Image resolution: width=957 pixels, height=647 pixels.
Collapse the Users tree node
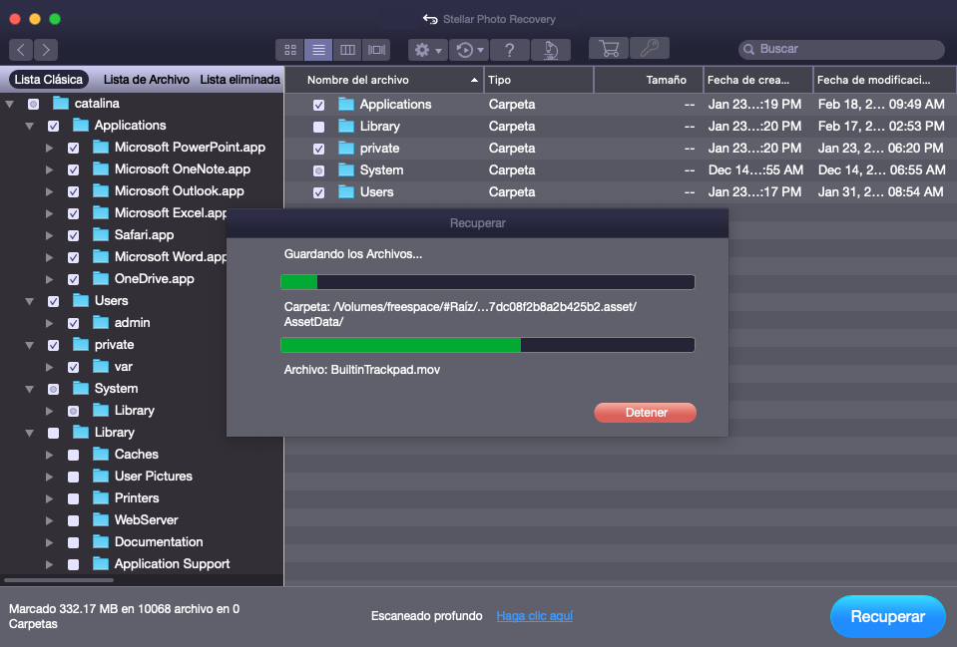[x=29, y=302]
